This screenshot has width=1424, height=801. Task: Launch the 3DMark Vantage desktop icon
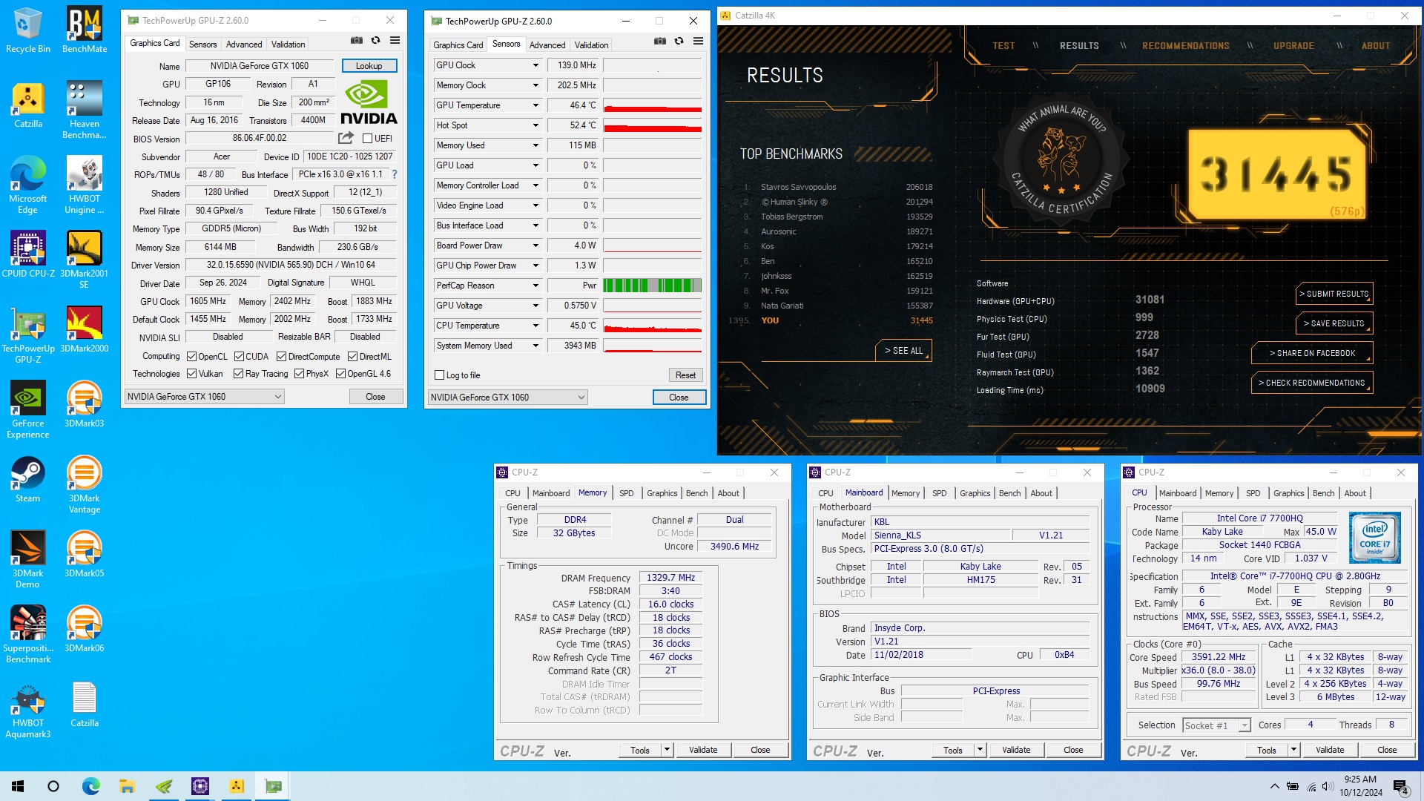[x=84, y=484]
